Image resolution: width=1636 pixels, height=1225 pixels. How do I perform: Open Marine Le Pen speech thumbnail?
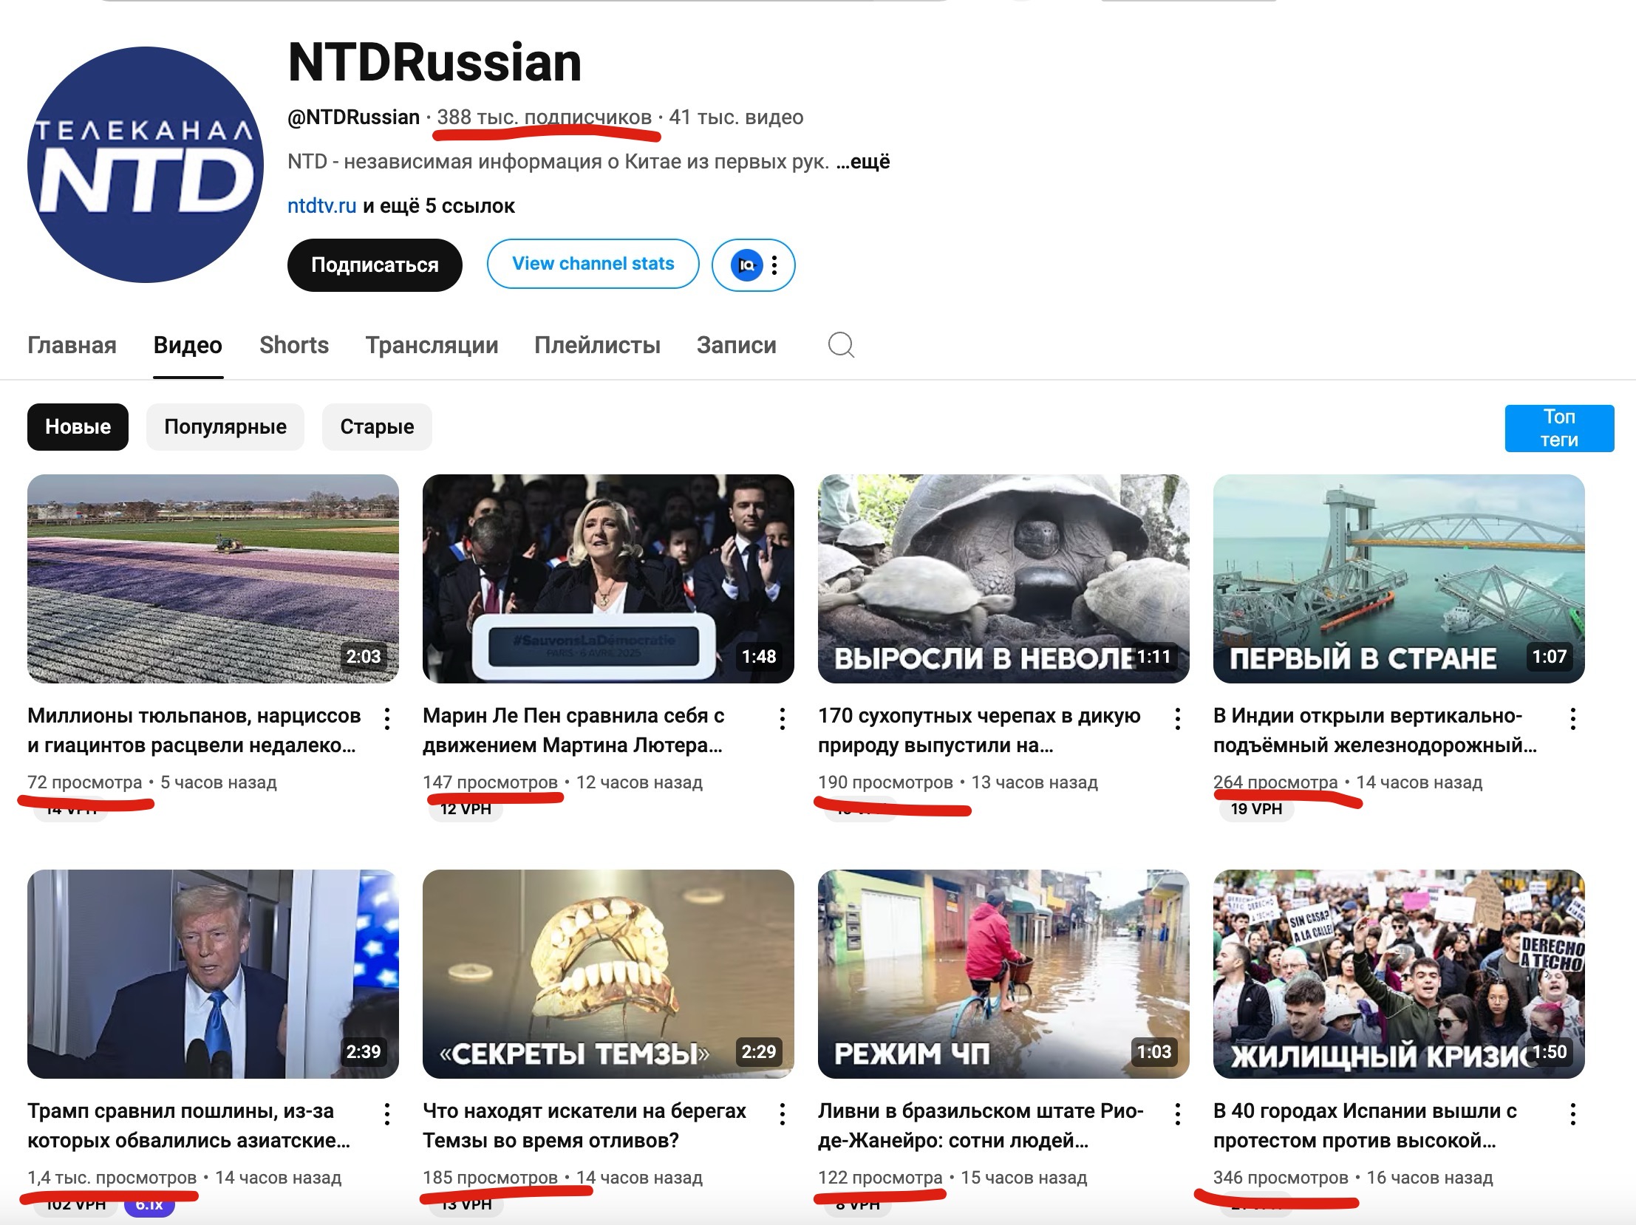(x=608, y=578)
